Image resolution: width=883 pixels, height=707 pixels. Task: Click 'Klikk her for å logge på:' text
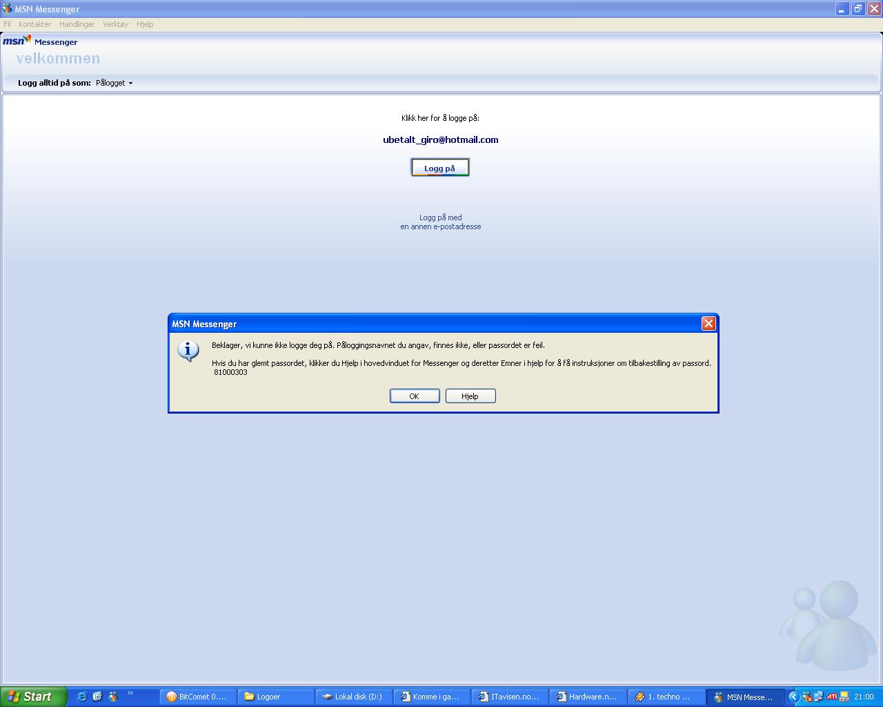tap(440, 118)
